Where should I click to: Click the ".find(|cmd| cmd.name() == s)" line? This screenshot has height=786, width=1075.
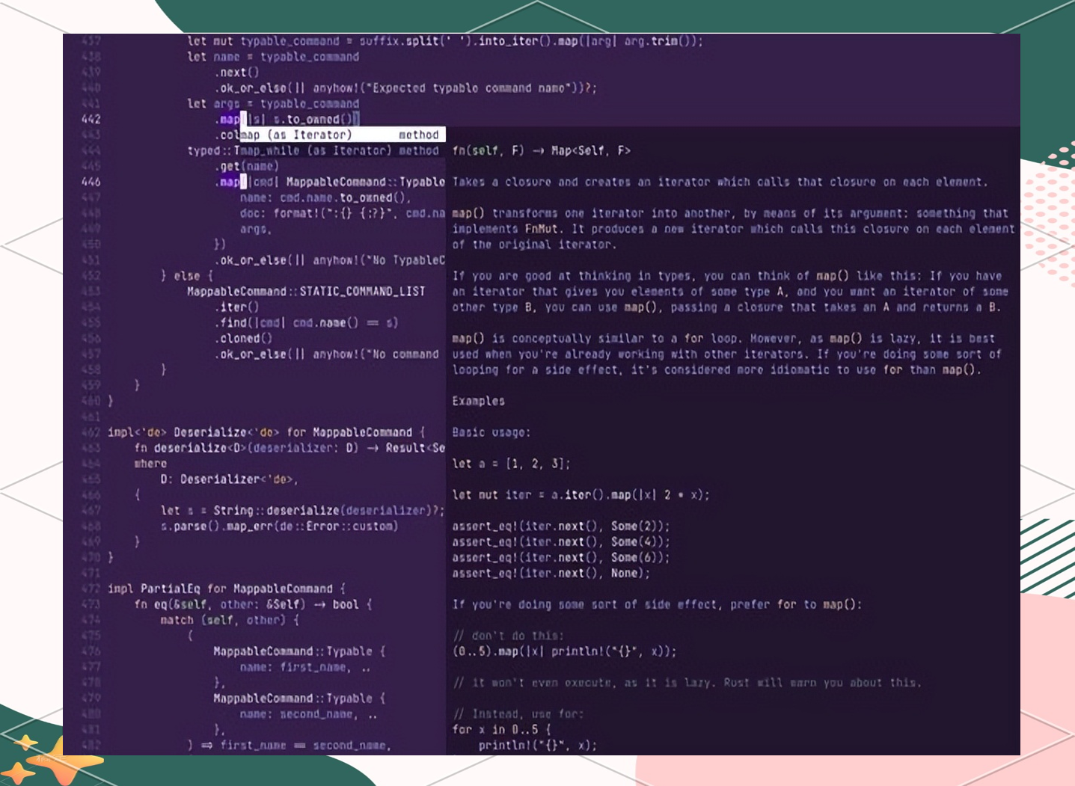306,322
